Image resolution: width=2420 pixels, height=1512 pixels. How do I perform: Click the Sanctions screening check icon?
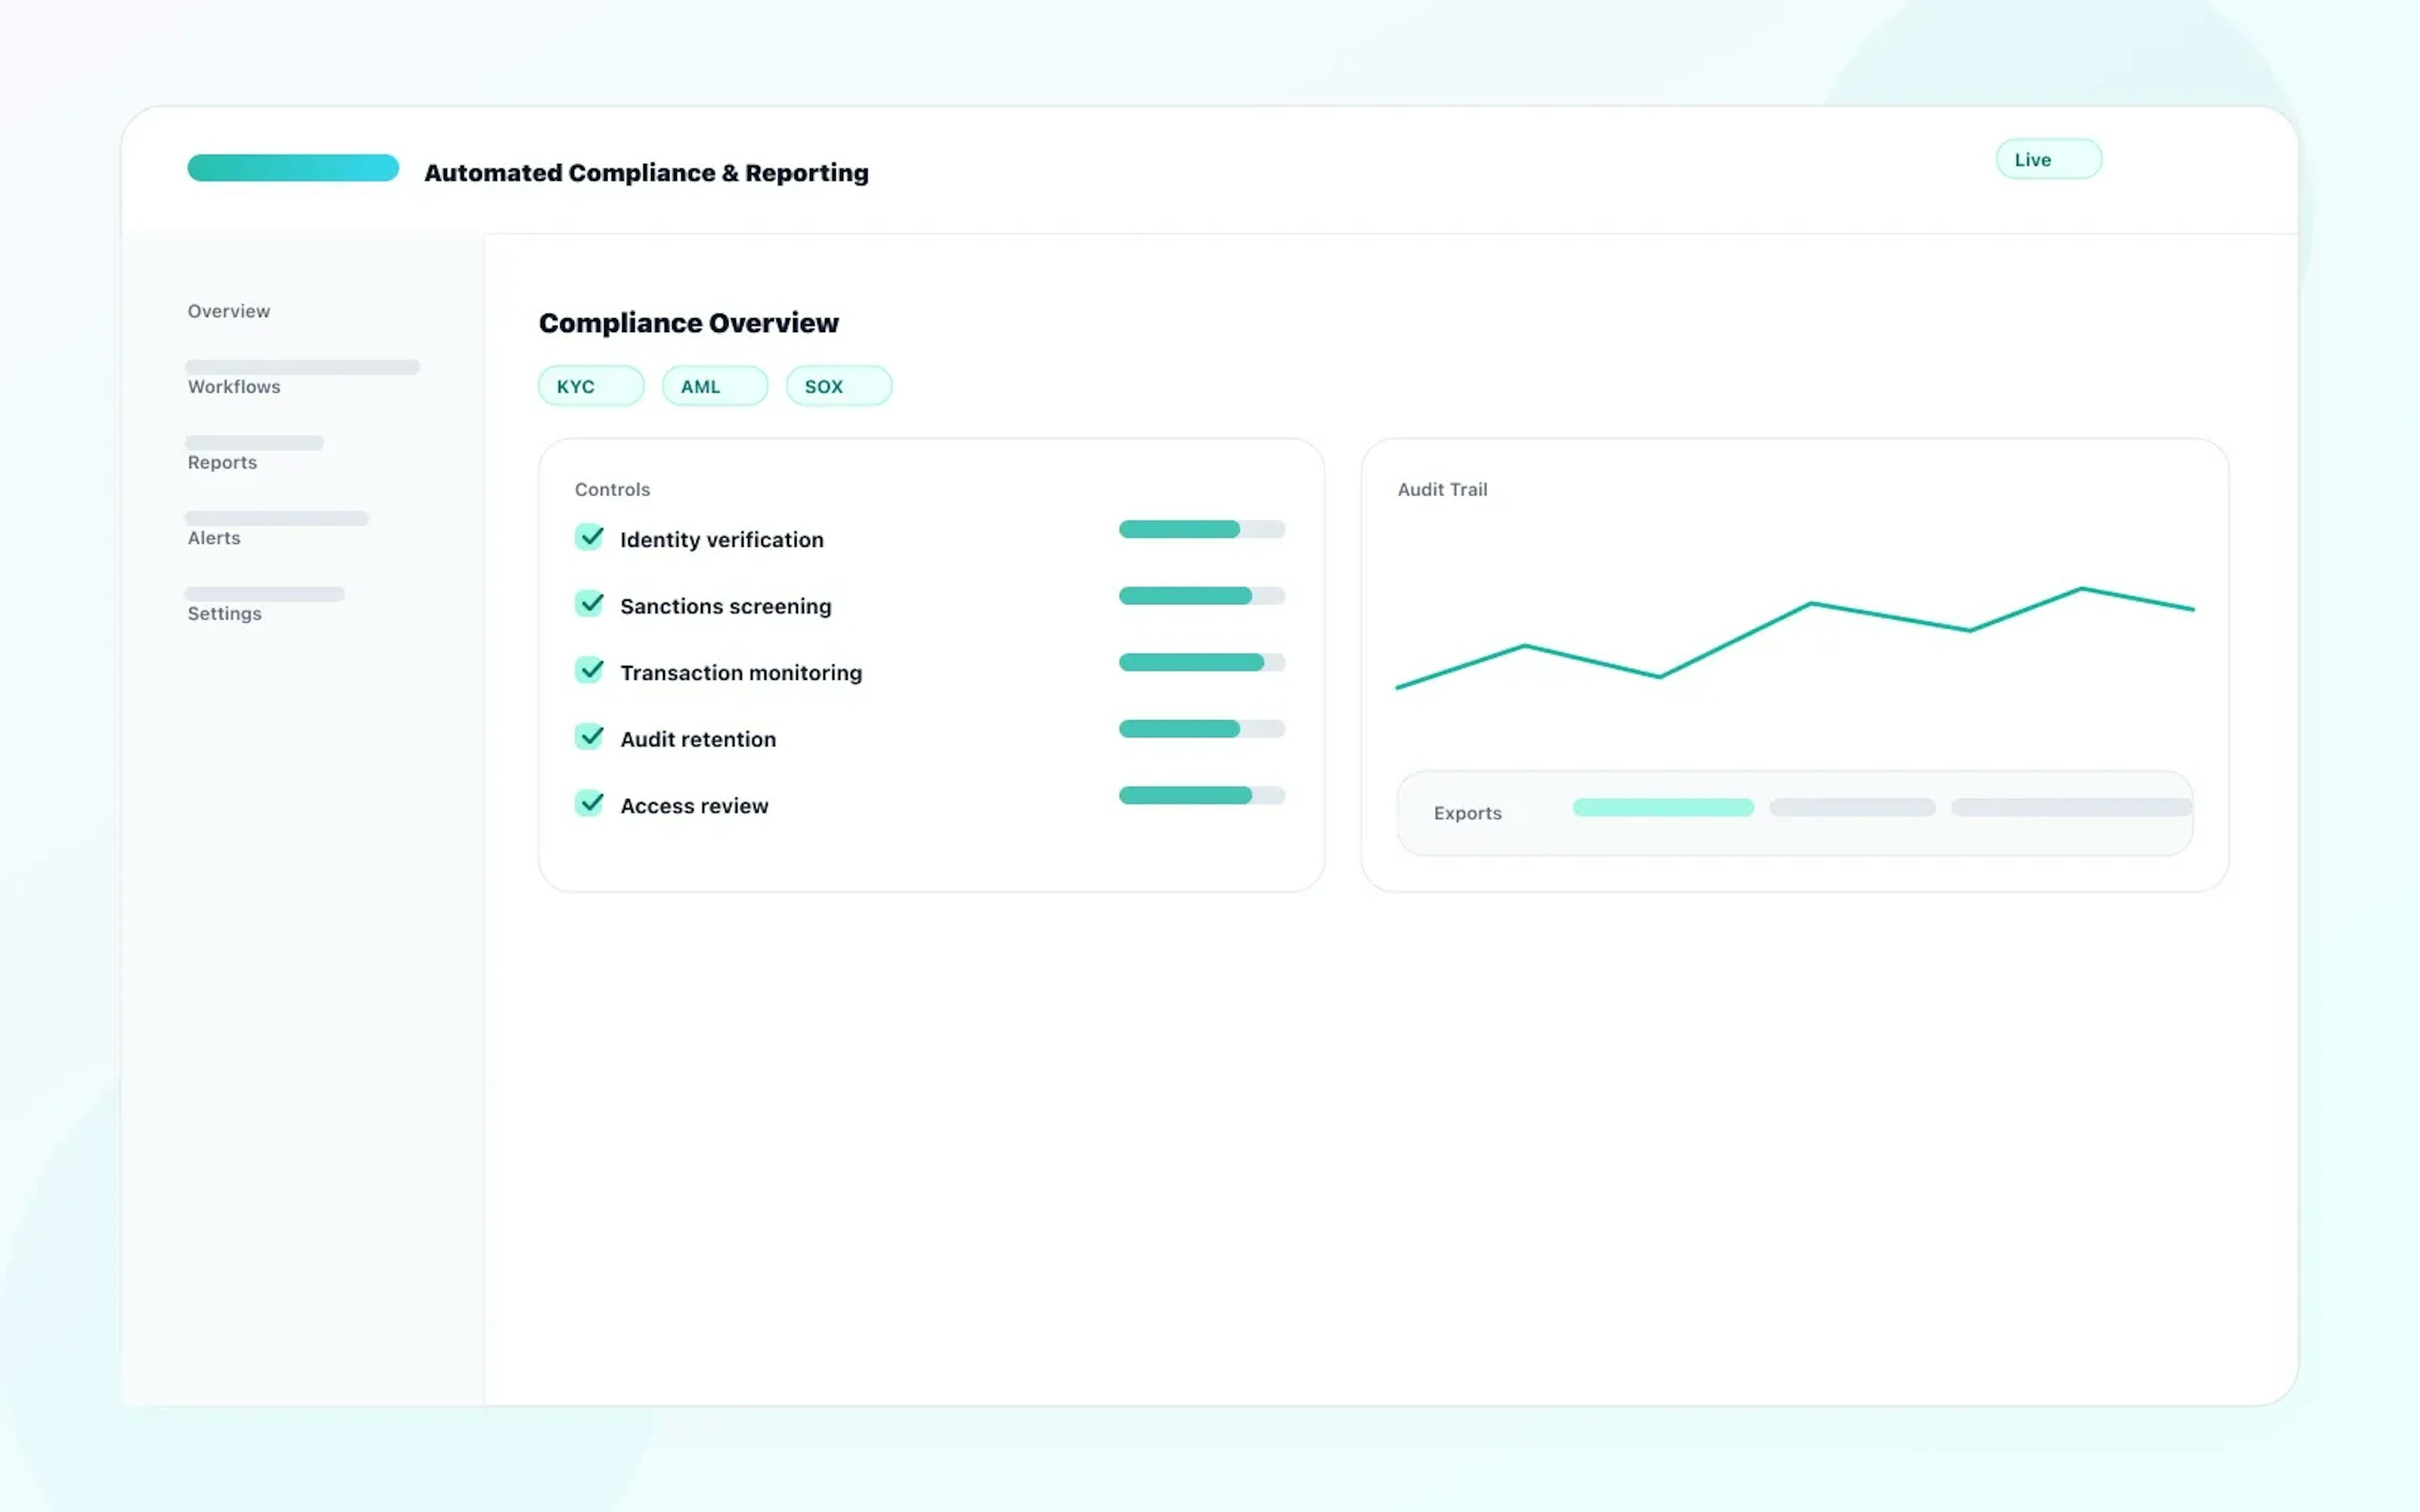coord(590,603)
